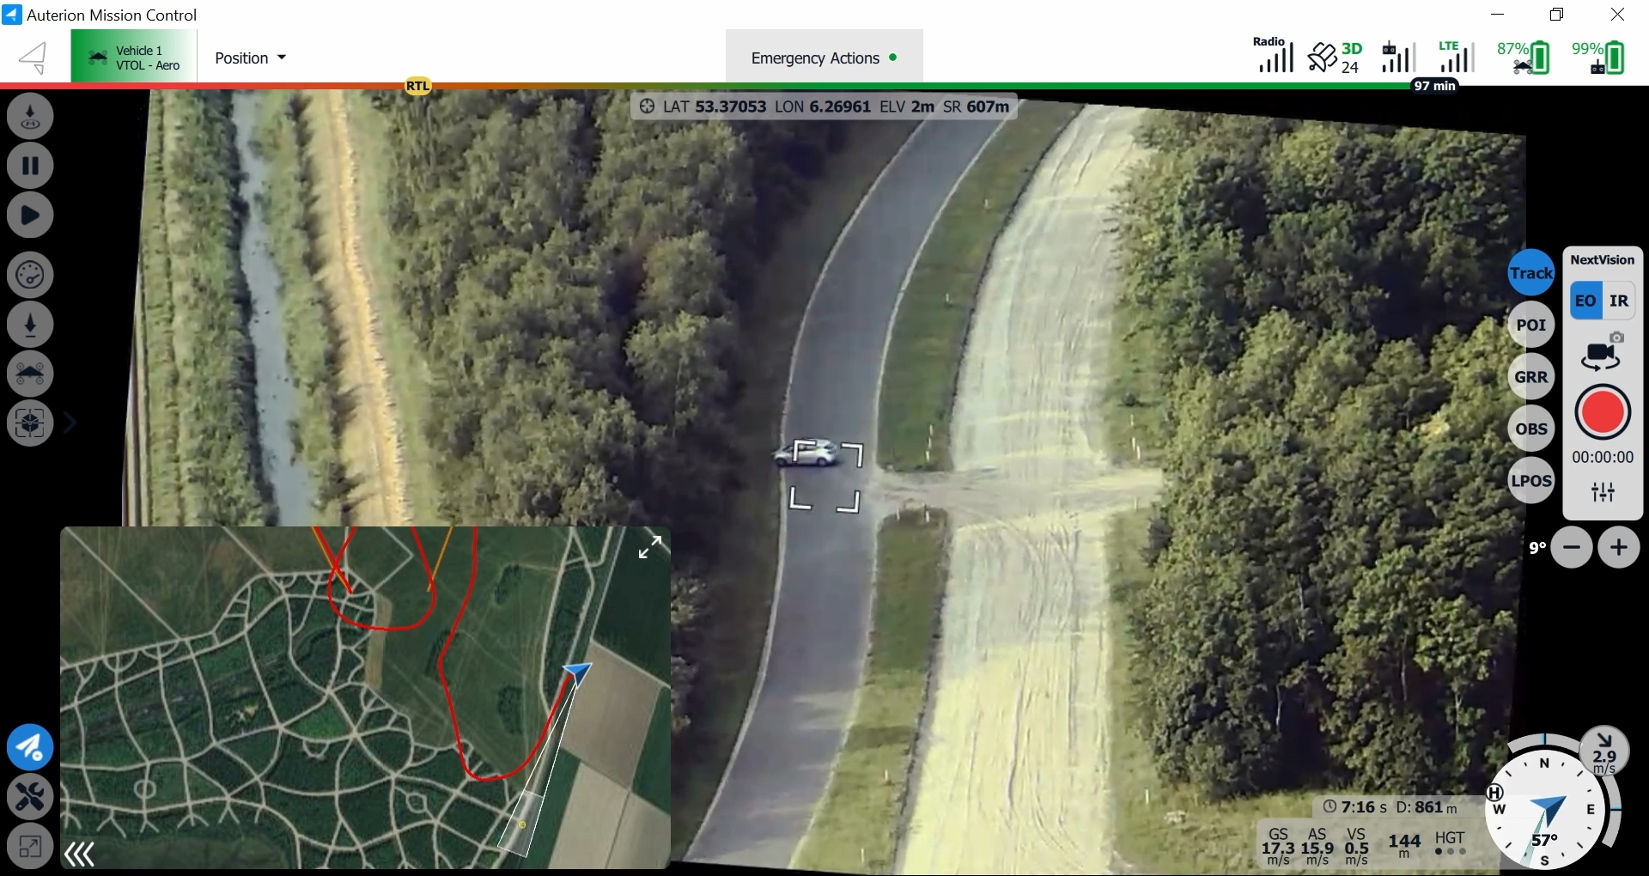Open the Position flight mode dropdown
This screenshot has width=1649, height=876.
click(250, 58)
